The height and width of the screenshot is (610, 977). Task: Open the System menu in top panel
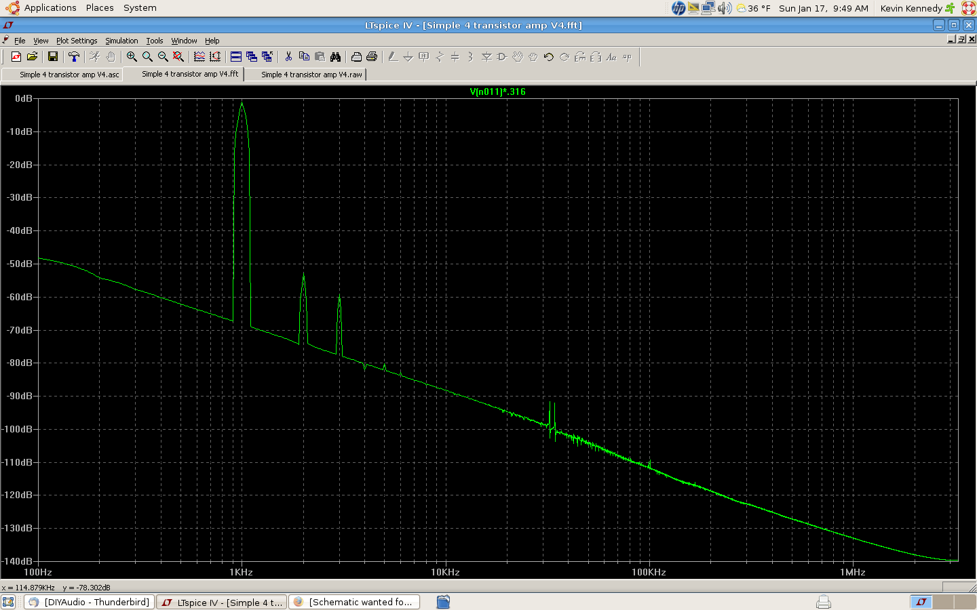(x=140, y=8)
